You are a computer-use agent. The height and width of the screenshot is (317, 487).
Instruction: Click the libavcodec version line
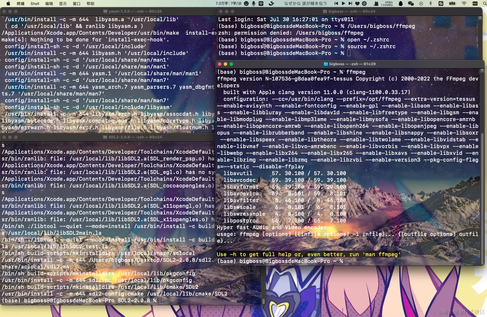pos(284,180)
